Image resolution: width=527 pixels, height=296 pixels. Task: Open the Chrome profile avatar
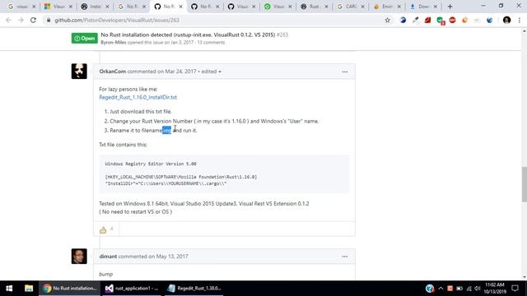point(507,20)
